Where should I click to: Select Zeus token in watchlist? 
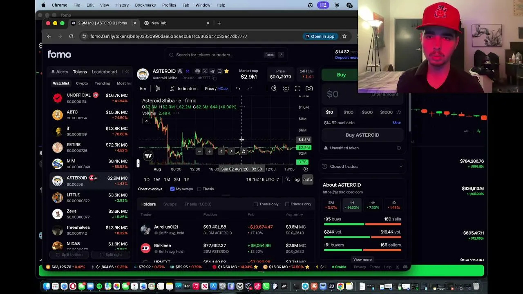click(90, 214)
